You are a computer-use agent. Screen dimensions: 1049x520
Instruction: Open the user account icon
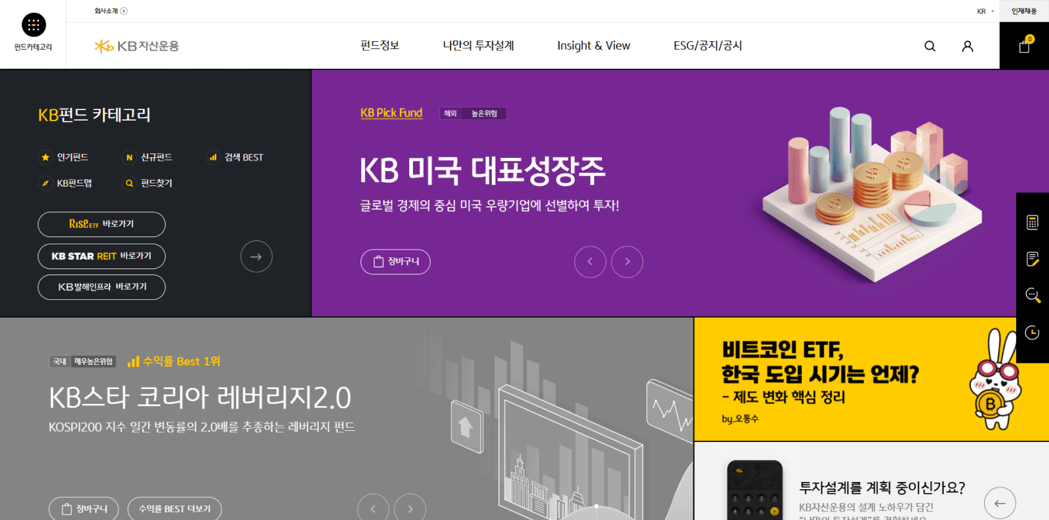coord(967,46)
